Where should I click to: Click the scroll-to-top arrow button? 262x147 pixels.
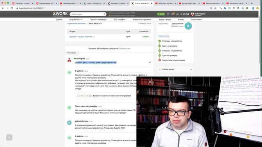[9, 138]
